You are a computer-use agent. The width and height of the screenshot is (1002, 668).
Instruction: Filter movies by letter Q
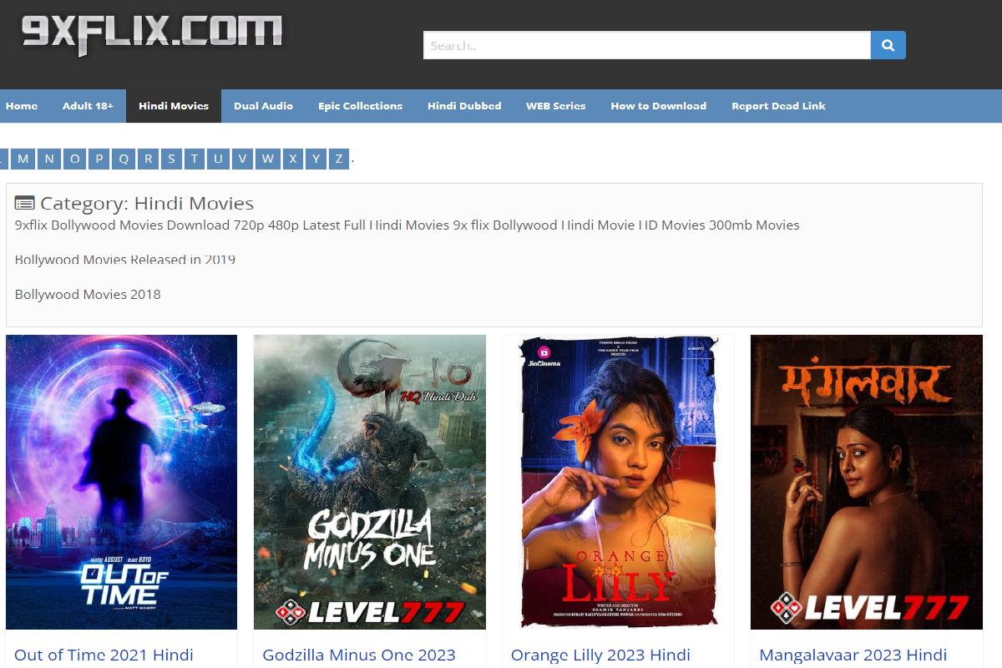124,159
